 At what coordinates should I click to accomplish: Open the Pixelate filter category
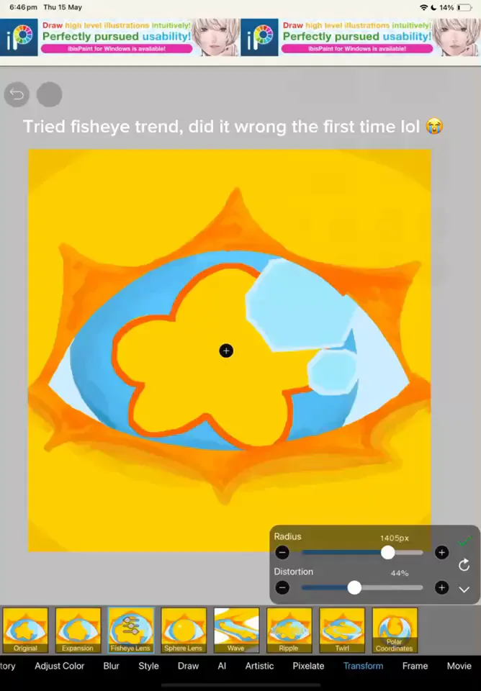pyautogui.click(x=308, y=666)
